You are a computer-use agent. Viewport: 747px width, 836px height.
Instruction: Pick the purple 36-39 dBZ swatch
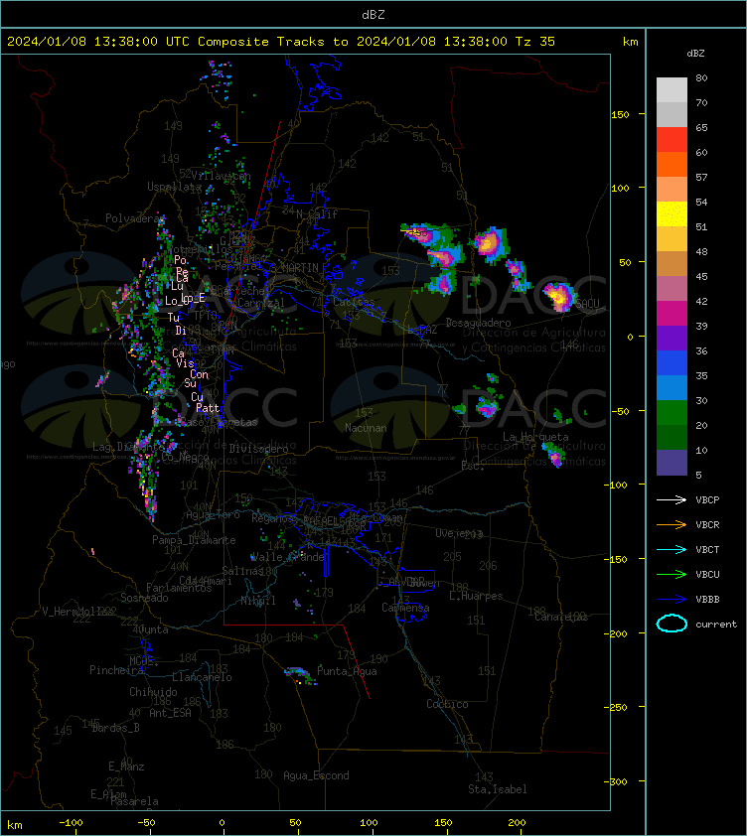click(672, 338)
